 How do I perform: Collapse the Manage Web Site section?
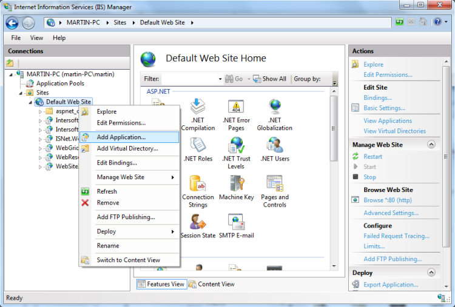click(x=431, y=145)
